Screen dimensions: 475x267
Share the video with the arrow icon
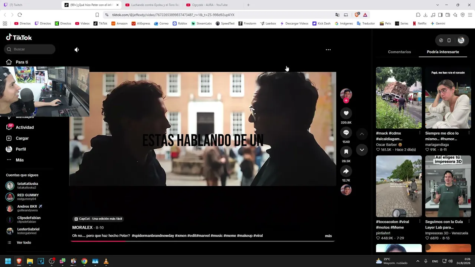coord(346,171)
